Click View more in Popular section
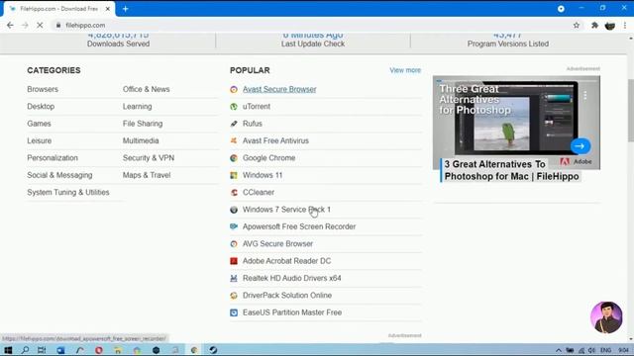This screenshot has width=634, height=356. coord(405,70)
